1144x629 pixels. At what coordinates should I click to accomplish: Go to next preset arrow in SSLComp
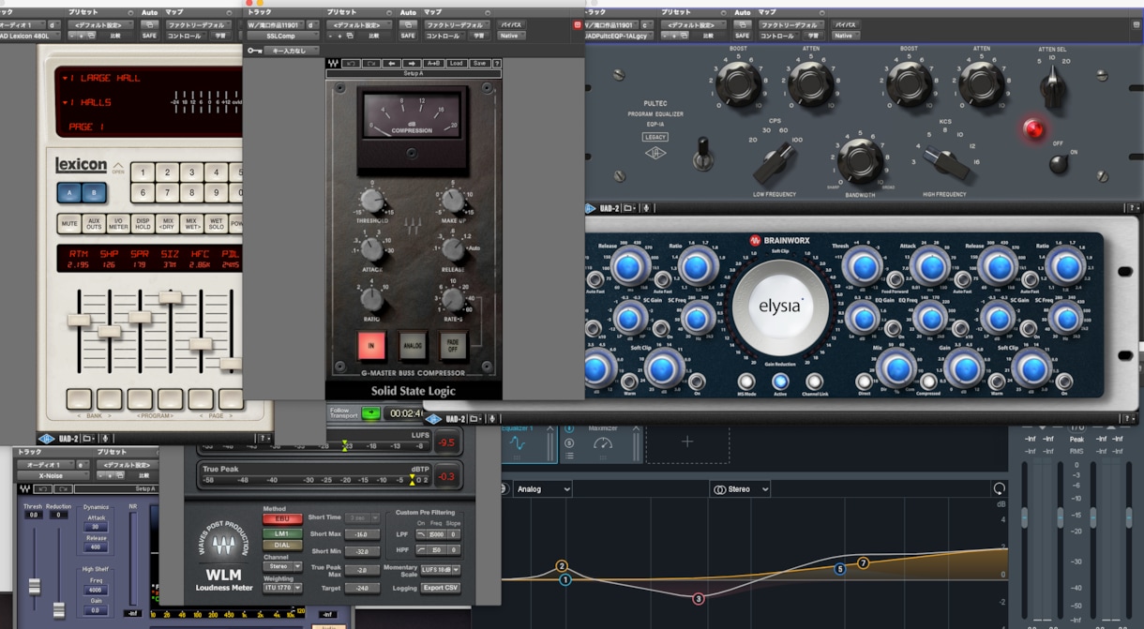coord(411,64)
